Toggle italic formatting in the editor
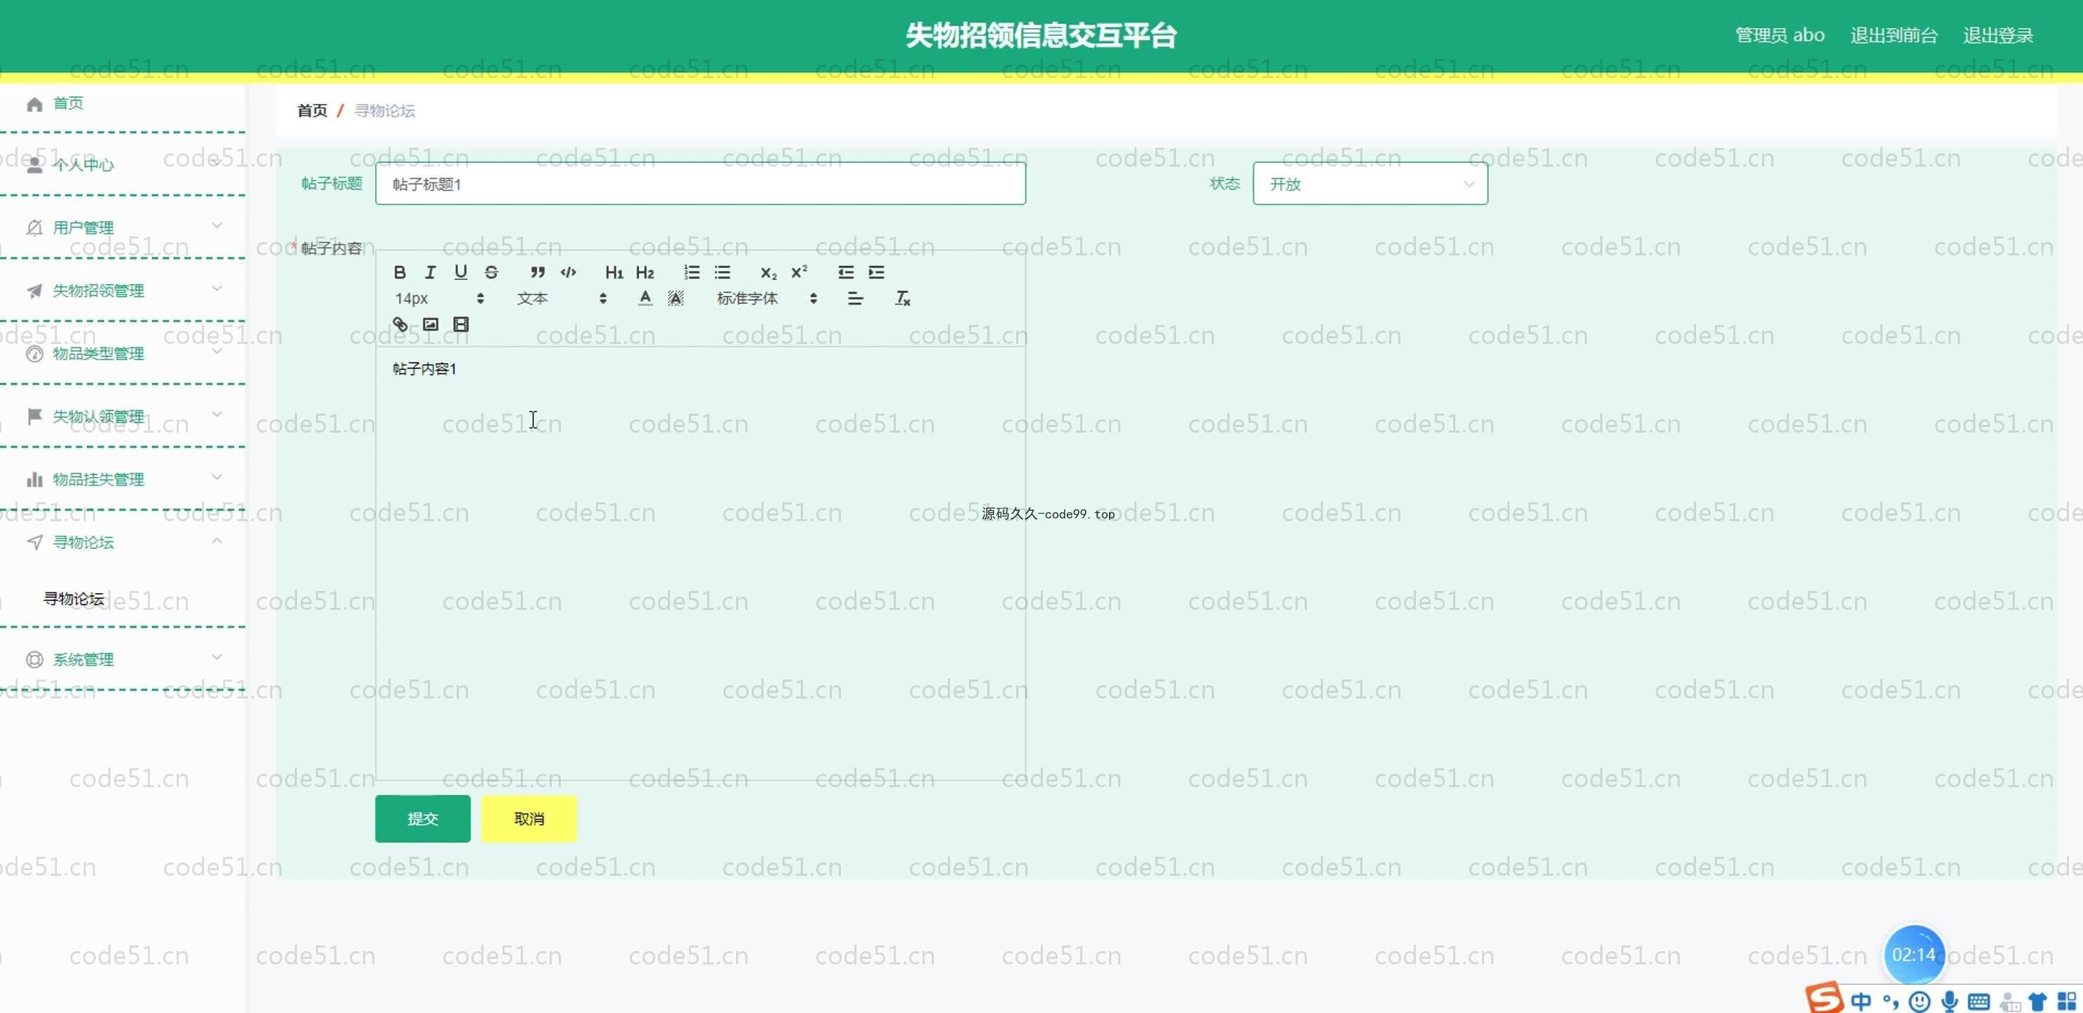Viewport: 2083px width, 1013px height. [430, 272]
